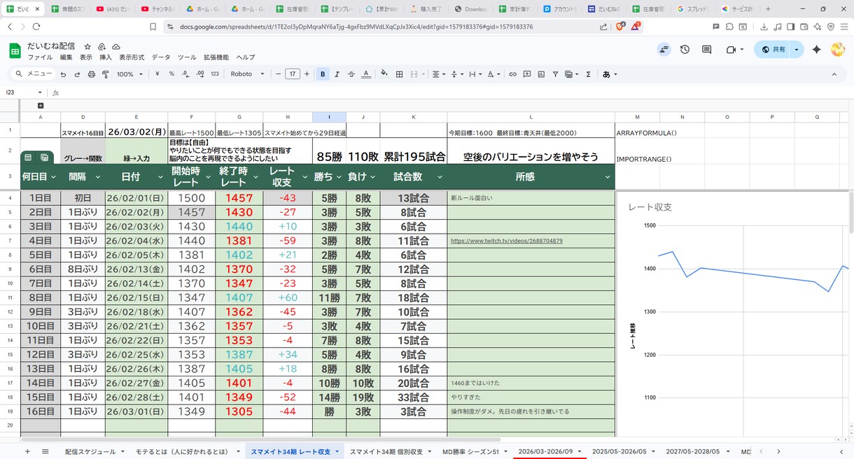This screenshot has width=854, height=459.
Task: Switch to MD勝率 シーズン51 sheet tab
Action: coord(470,452)
